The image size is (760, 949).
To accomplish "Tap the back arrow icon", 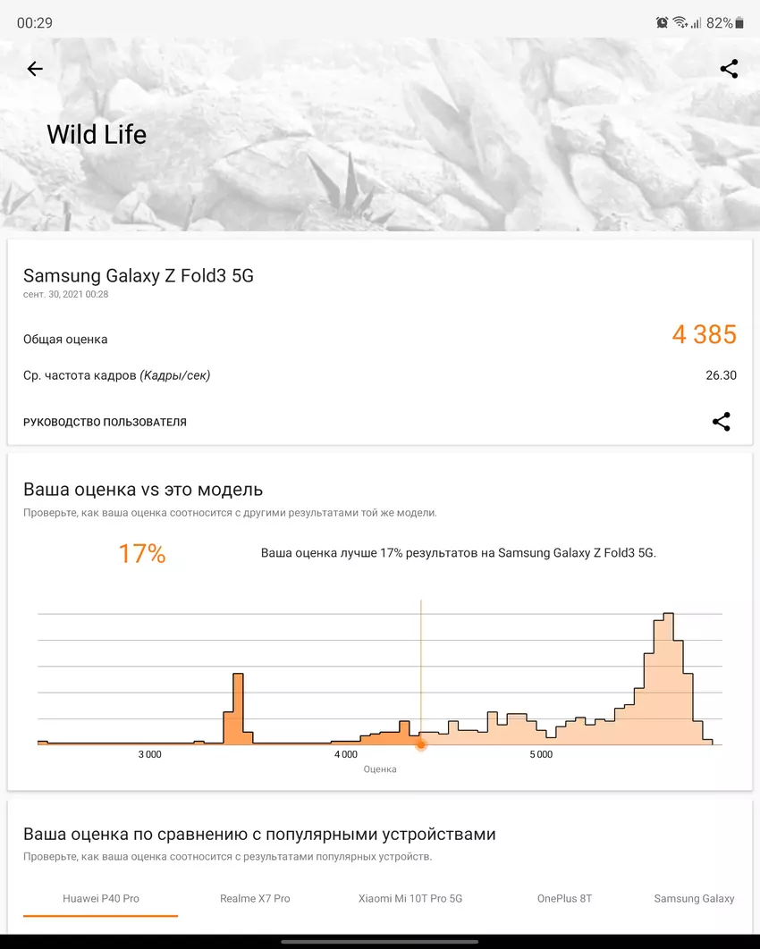I will click(x=35, y=69).
